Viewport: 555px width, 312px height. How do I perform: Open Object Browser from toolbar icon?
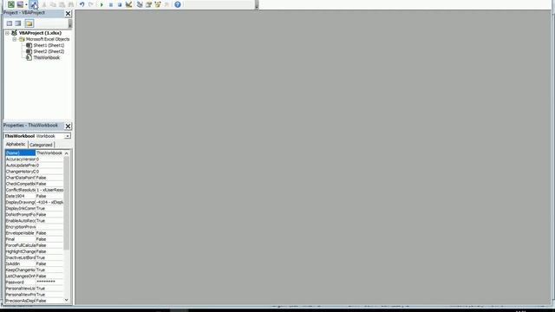point(158,4)
